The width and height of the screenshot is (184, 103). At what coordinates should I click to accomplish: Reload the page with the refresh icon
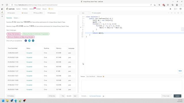click(7, 5)
